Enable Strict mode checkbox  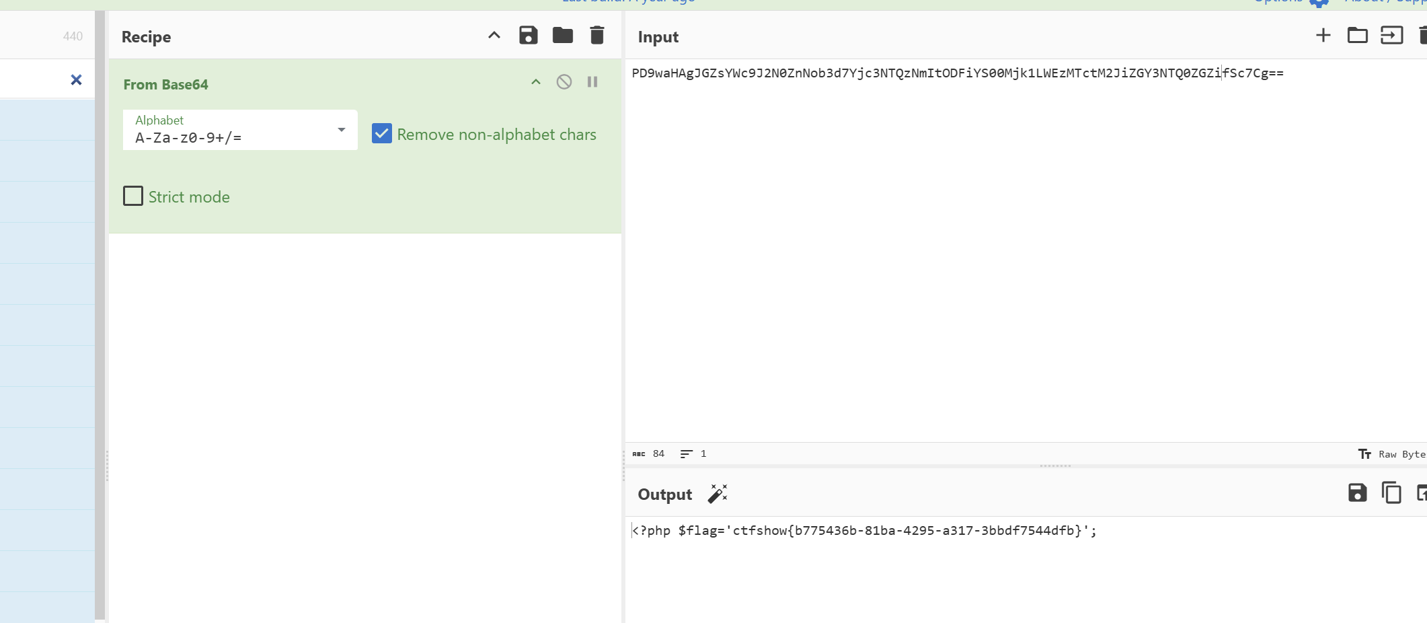pyautogui.click(x=133, y=196)
